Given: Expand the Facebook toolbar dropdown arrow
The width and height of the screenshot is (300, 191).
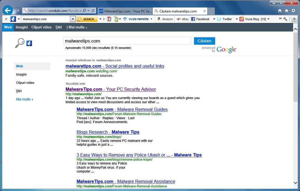Looking at the screenshot, I should click(x=214, y=19).
